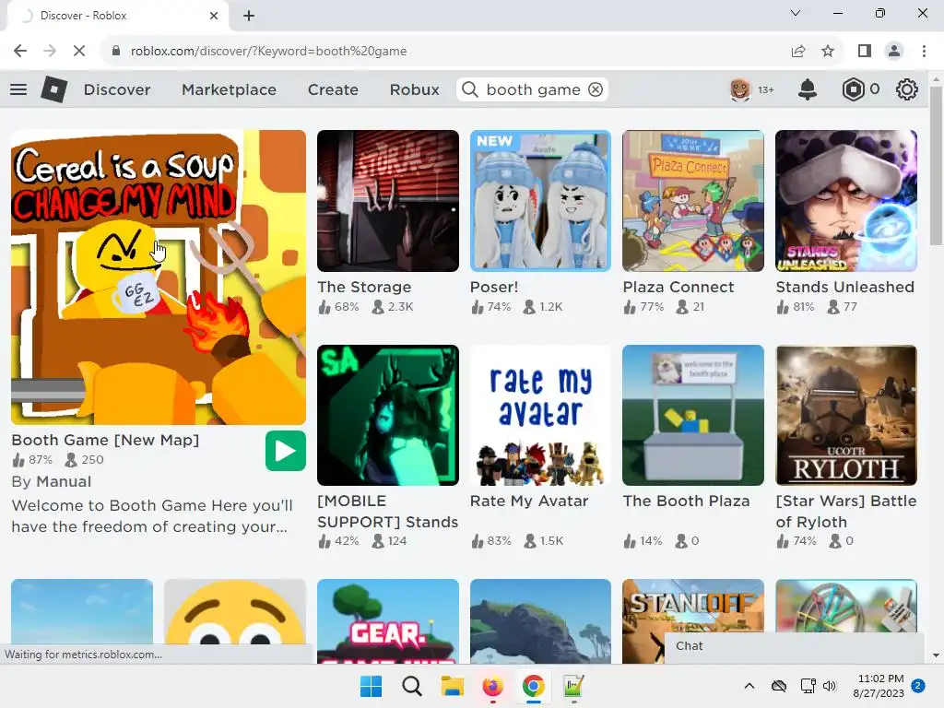Open the Discover page
The width and height of the screenshot is (944, 708).
click(117, 89)
